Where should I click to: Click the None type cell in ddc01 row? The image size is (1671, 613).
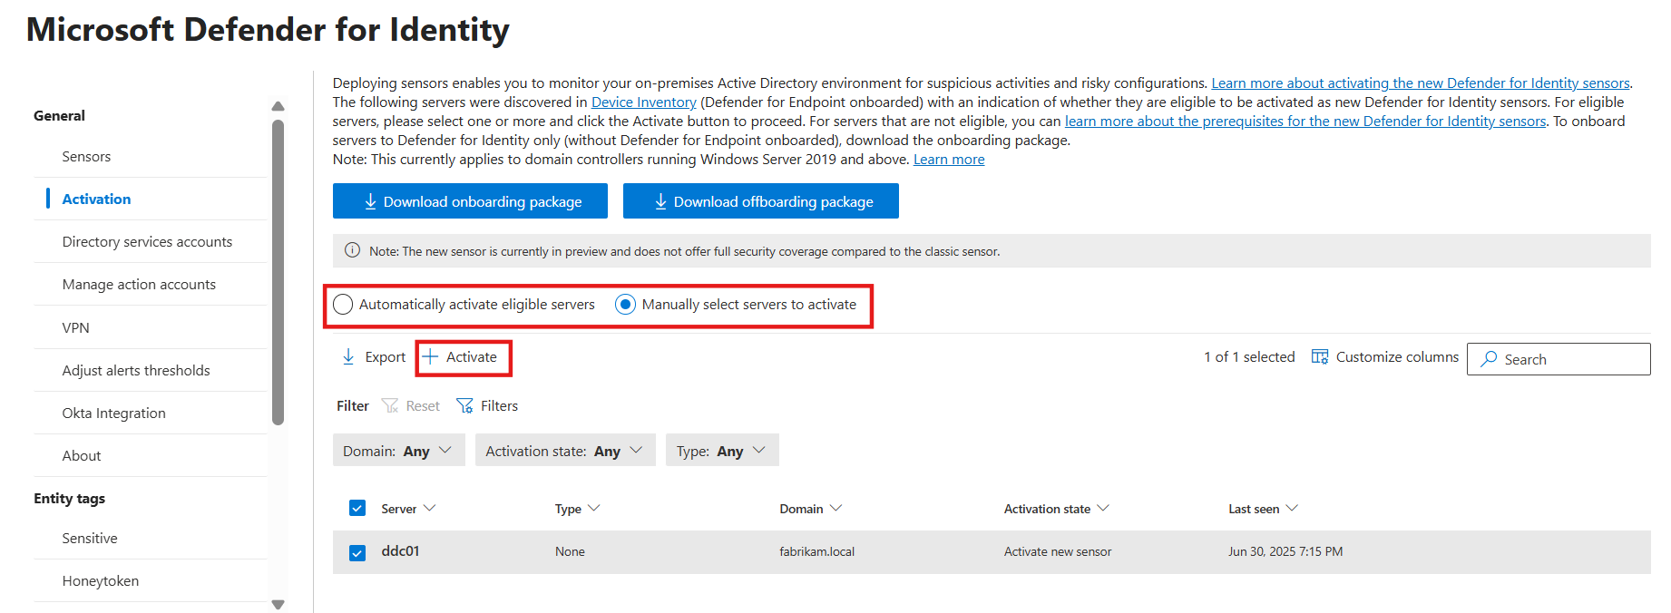click(570, 551)
